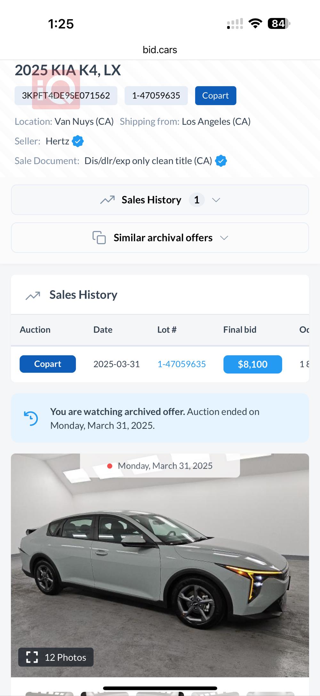Tap the fullscreen photos icon
Viewport: 320px width, 696px height.
click(32, 657)
